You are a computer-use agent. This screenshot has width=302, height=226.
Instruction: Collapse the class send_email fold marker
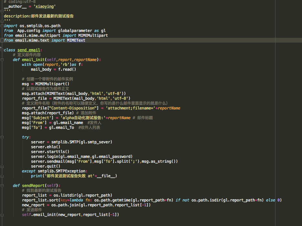[2, 50]
